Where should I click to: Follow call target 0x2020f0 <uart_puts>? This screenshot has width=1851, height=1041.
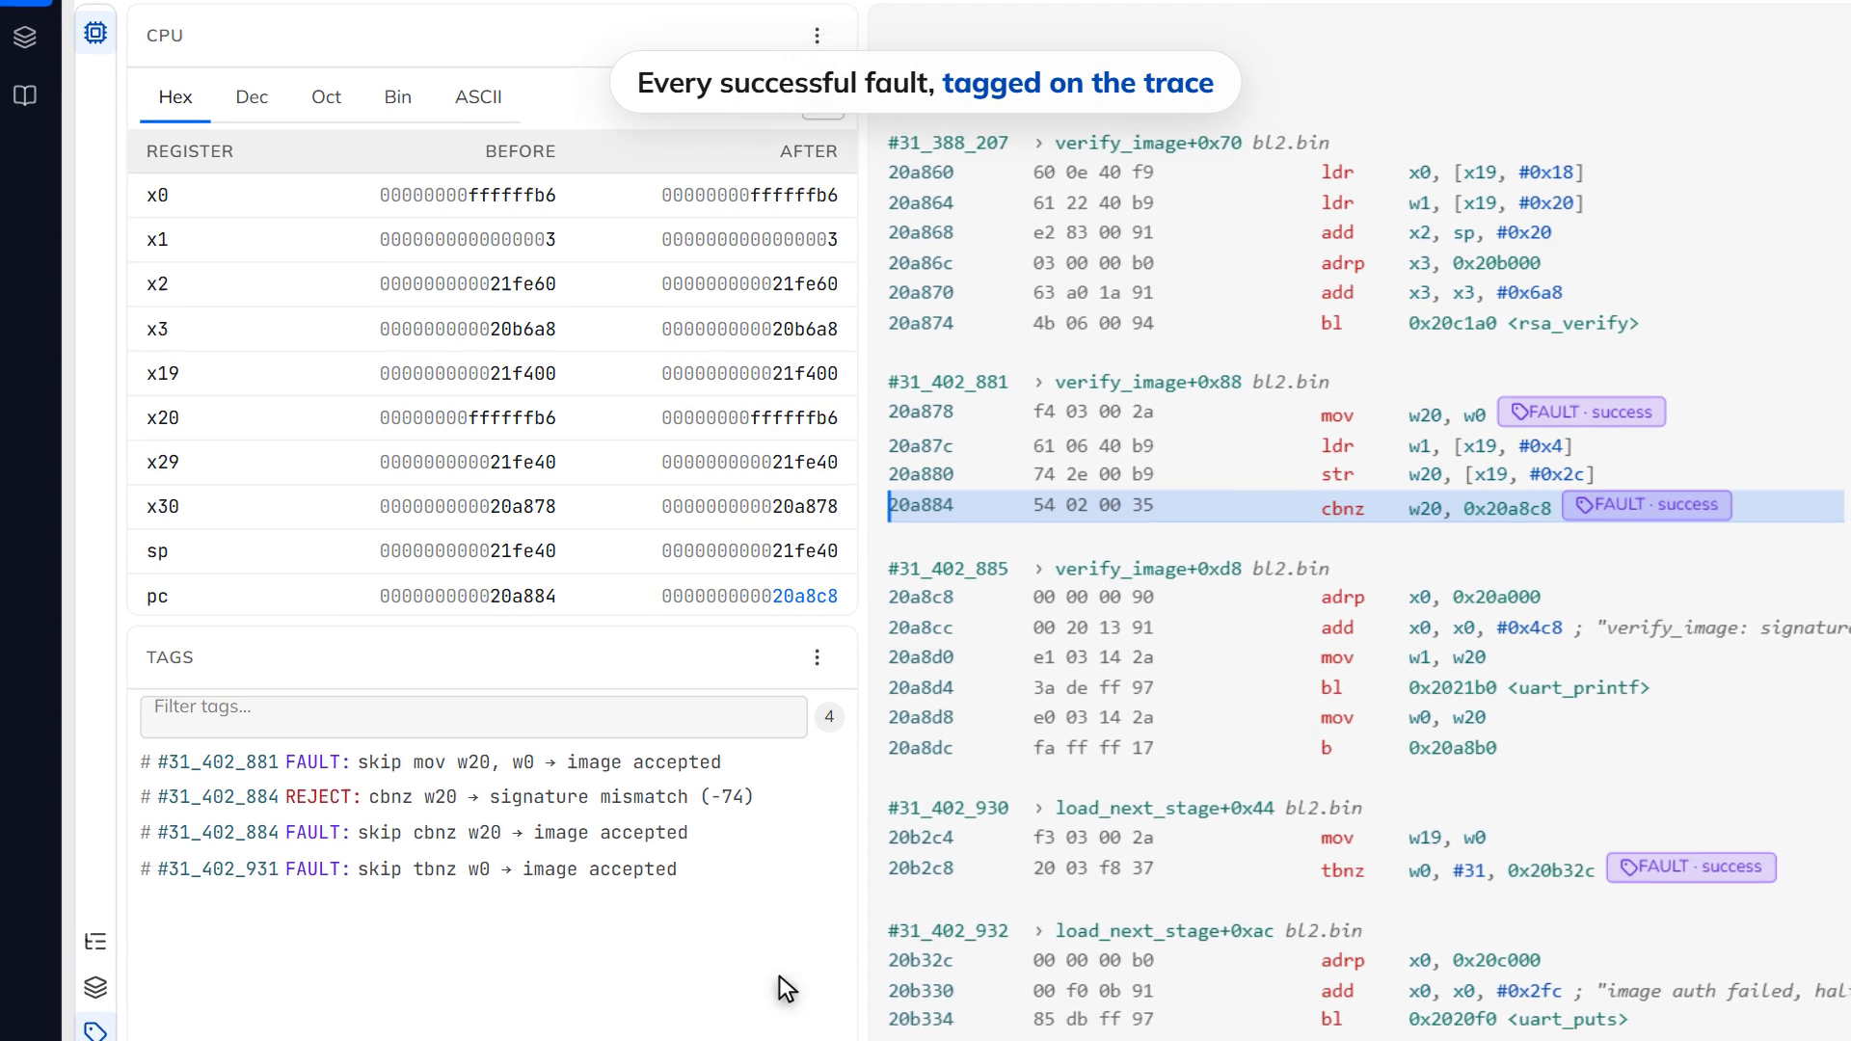1517,1020
